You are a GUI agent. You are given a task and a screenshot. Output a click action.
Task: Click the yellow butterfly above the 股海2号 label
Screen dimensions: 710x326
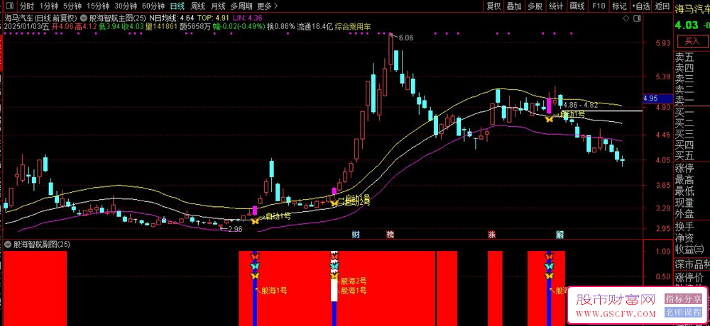(x=334, y=276)
